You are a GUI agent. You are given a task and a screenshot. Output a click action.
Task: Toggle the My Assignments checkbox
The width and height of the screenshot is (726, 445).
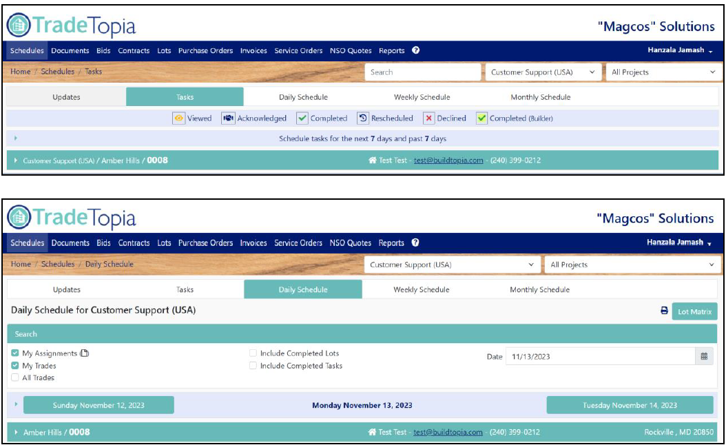pos(15,353)
